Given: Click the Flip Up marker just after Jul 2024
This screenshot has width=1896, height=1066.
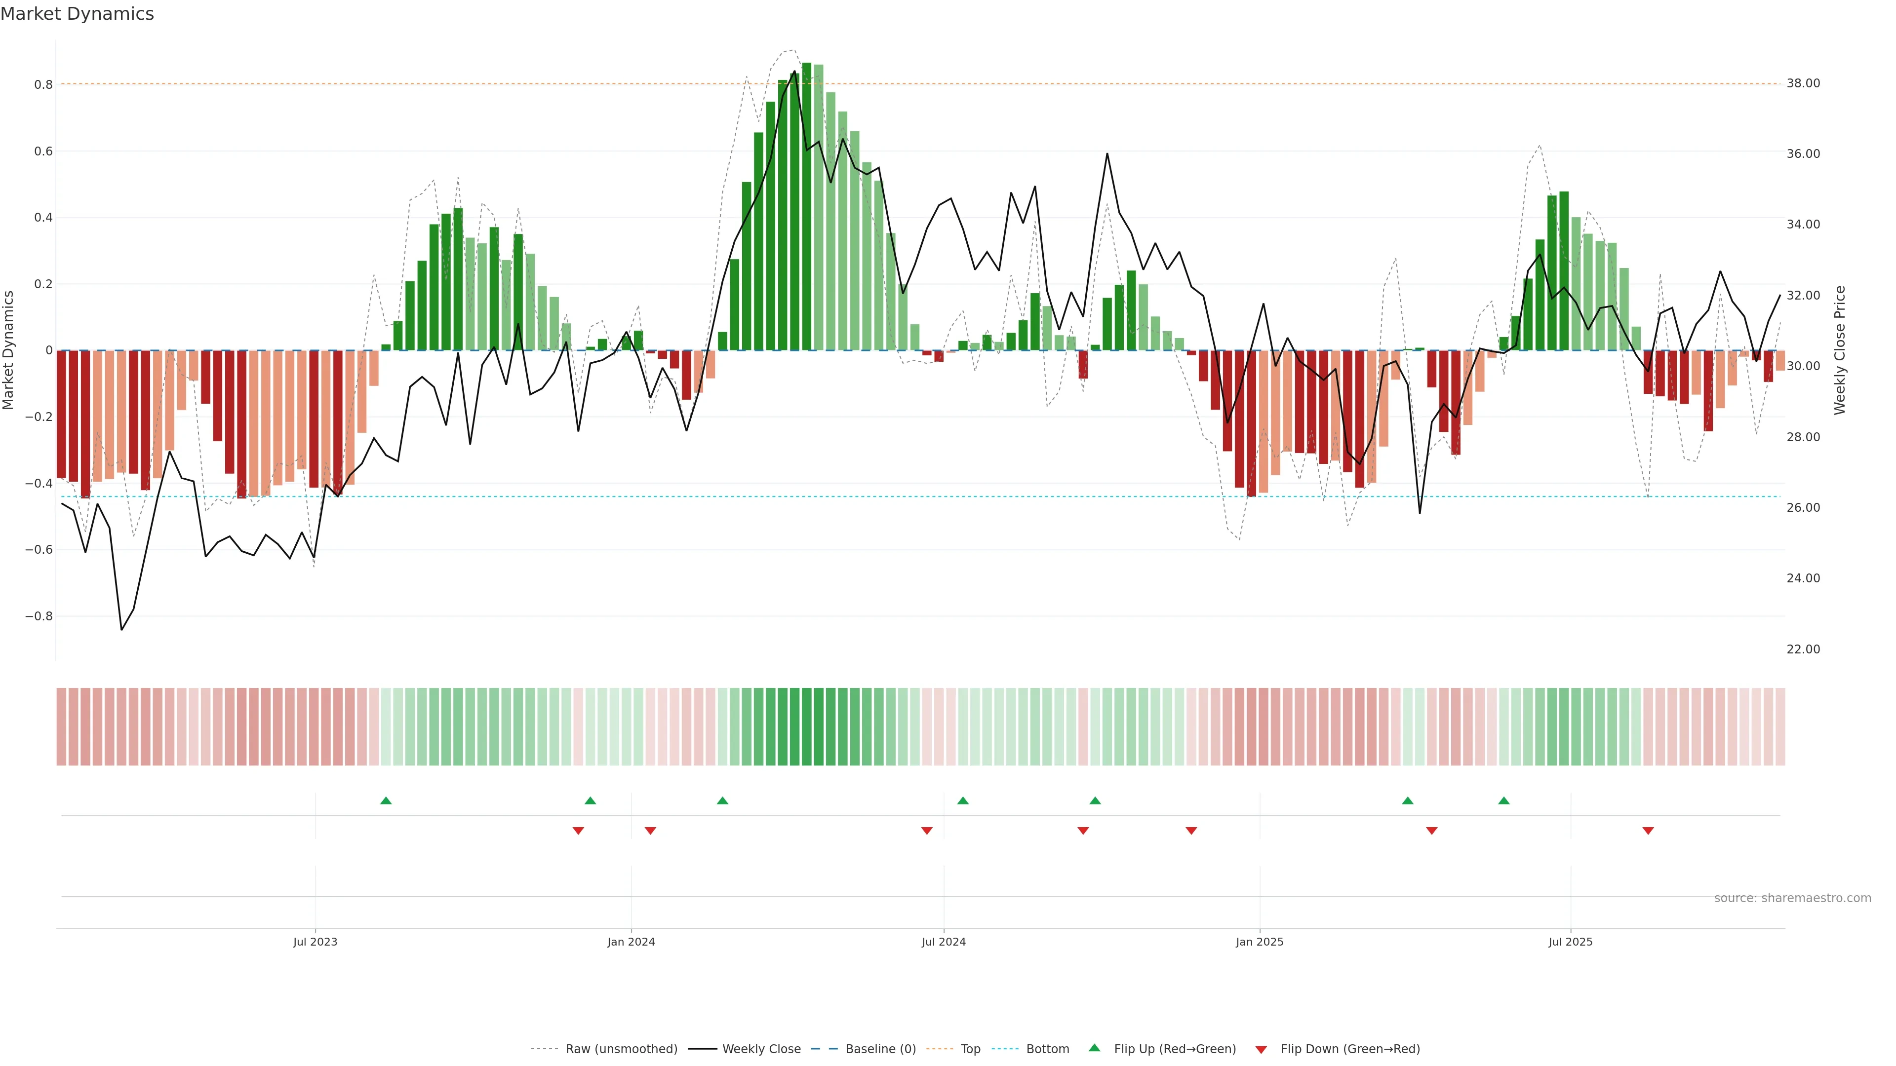Looking at the screenshot, I should (x=963, y=800).
